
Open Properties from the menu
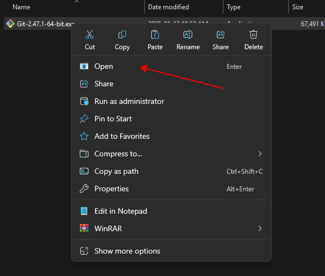click(172, 189)
